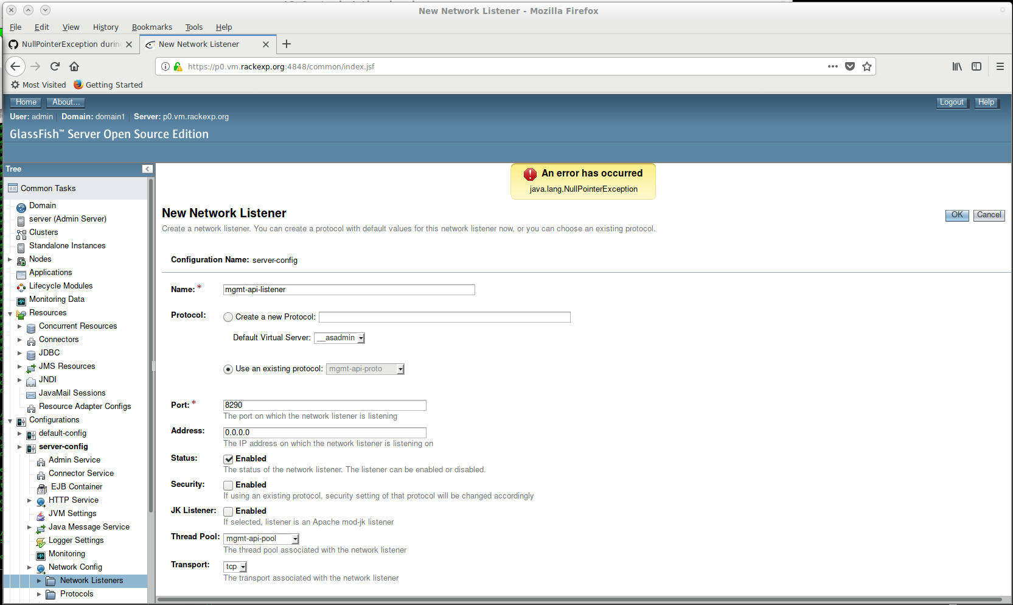Viewport: 1013px width, 605px height.
Task: Click the Lifecycle Modules icon
Action: [21, 287]
